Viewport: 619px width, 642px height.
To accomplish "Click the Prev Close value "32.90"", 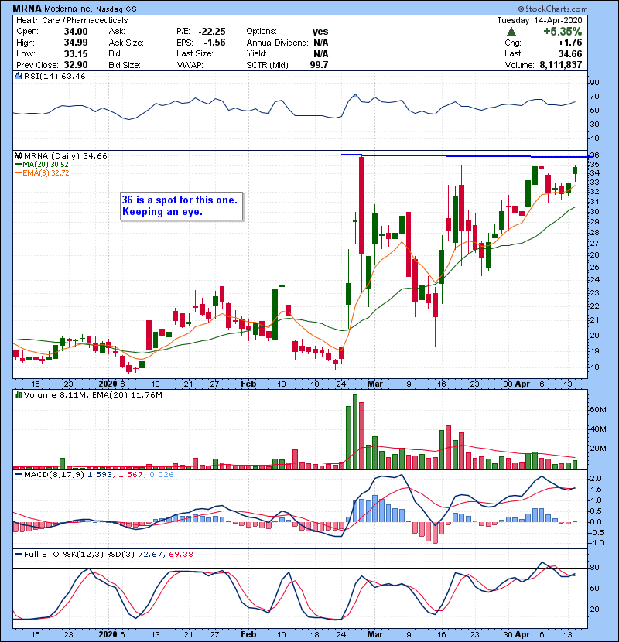I will [x=76, y=65].
